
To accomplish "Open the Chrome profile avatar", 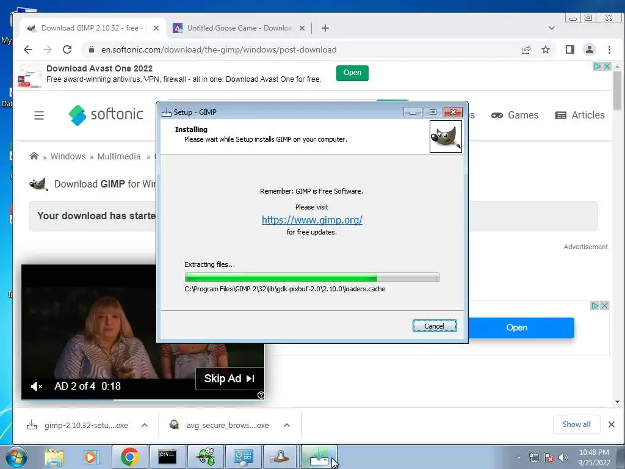I will (590, 49).
